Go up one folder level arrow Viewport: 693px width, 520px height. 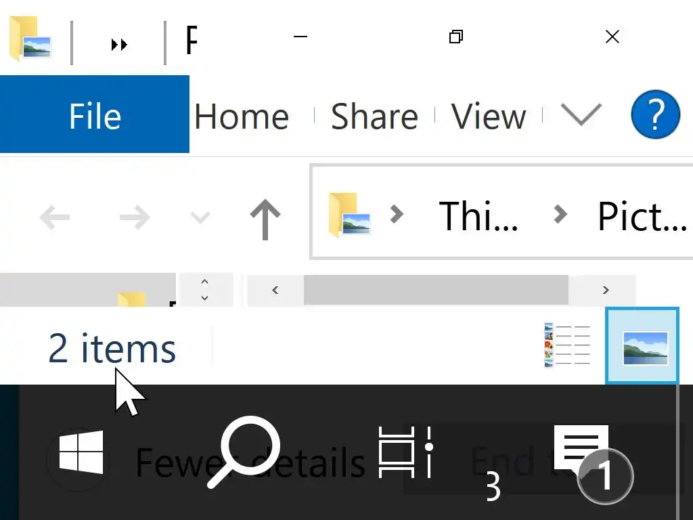point(265,218)
